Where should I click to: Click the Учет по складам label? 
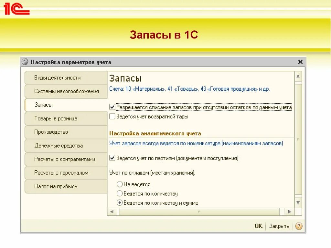tap(152, 173)
